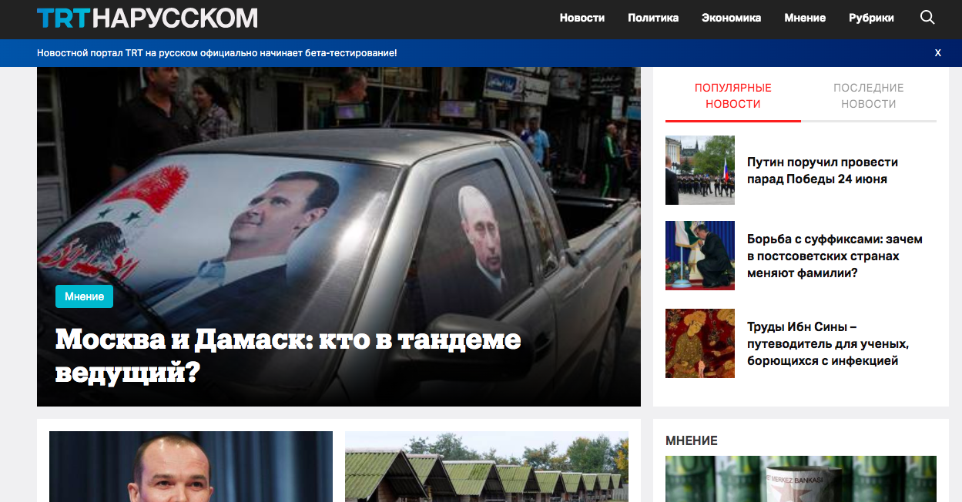Click the Ibn Sina miniature thumbnail
The height and width of the screenshot is (502, 962).
point(699,343)
